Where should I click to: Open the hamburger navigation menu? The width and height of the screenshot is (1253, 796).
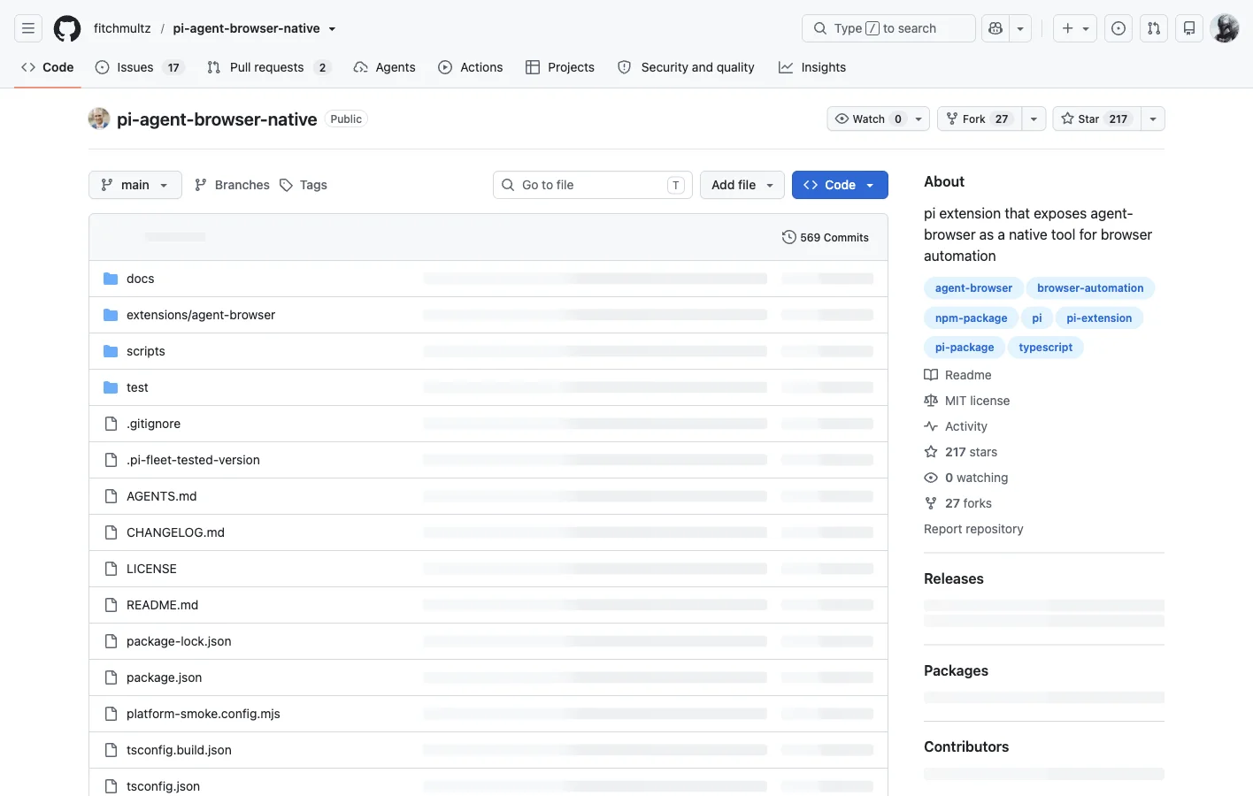coord(28,28)
